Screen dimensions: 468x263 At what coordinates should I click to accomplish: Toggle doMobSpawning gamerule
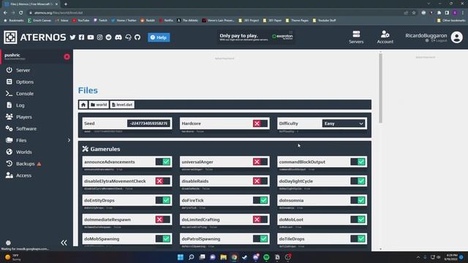[163, 239]
